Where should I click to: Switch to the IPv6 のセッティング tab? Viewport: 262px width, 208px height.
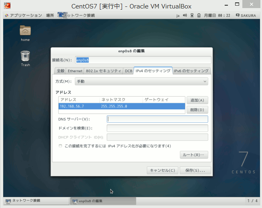[x=191, y=71]
